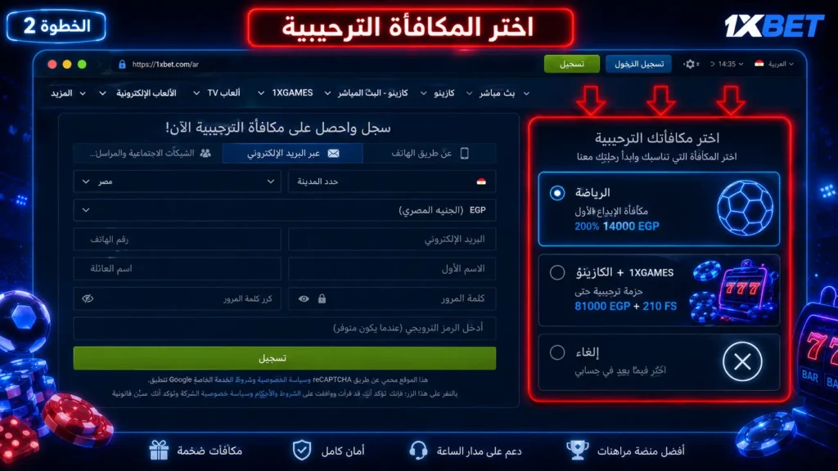This screenshot has height=471, width=838.
Task: Click the soccer ball icon in sports bonus
Action: point(745,209)
